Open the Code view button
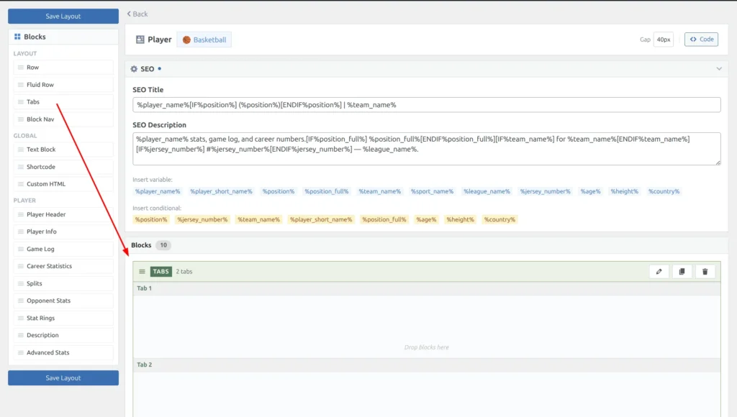Image resolution: width=737 pixels, height=417 pixels. click(701, 40)
